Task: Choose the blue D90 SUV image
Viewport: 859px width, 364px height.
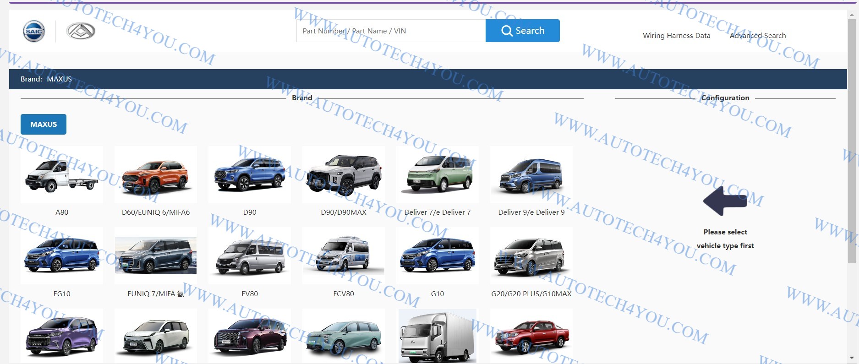Action: (x=250, y=175)
